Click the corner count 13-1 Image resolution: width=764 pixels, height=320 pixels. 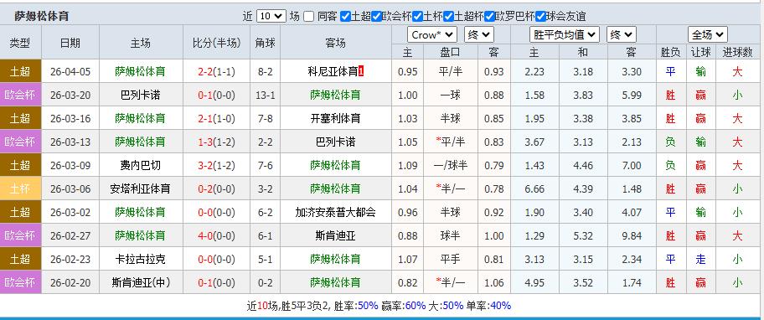coord(265,95)
